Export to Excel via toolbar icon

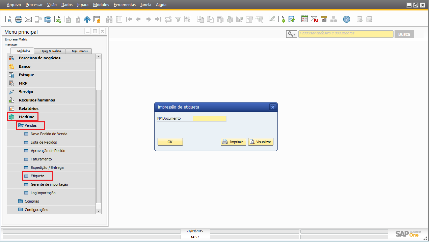point(58,19)
